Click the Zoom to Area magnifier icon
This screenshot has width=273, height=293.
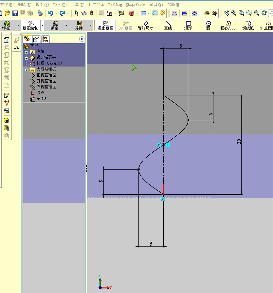[242, 13]
